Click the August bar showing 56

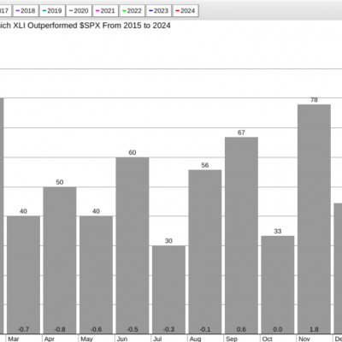pyautogui.click(x=205, y=251)
